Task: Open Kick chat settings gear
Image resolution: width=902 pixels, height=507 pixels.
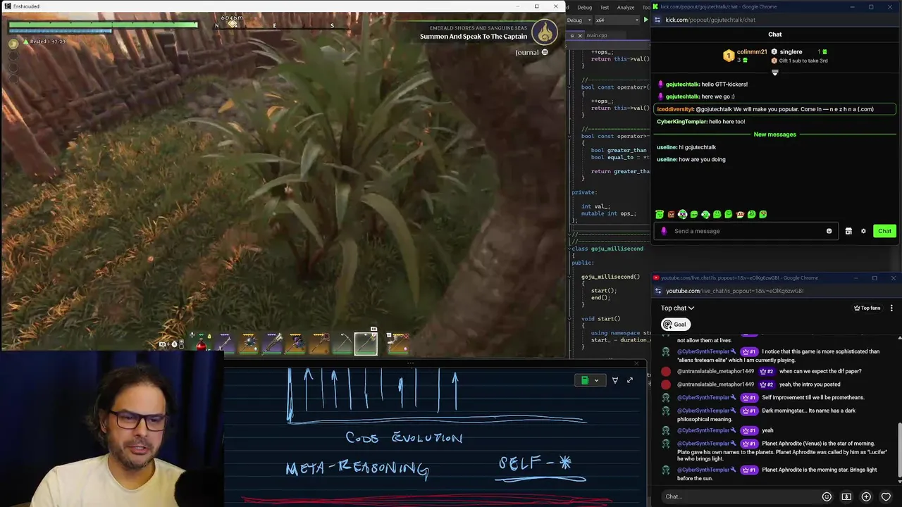Action: point(863,231)
